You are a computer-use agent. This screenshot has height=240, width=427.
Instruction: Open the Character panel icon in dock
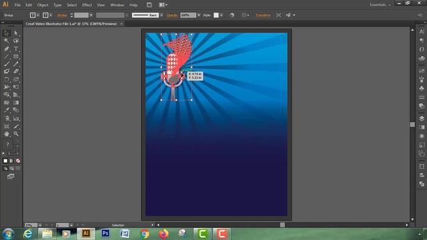click(x=422, y=32)
